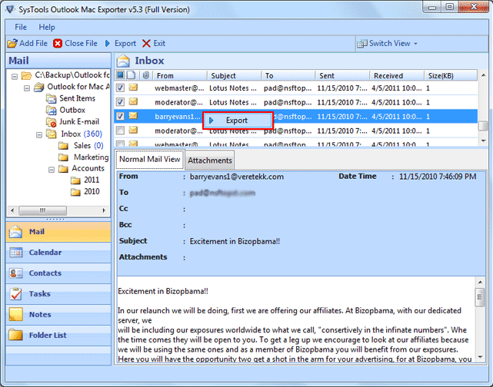Toggle the select-all checkbox in header
Image resolution: width=493 pixels, height=387 pixels.
[120, 75]
